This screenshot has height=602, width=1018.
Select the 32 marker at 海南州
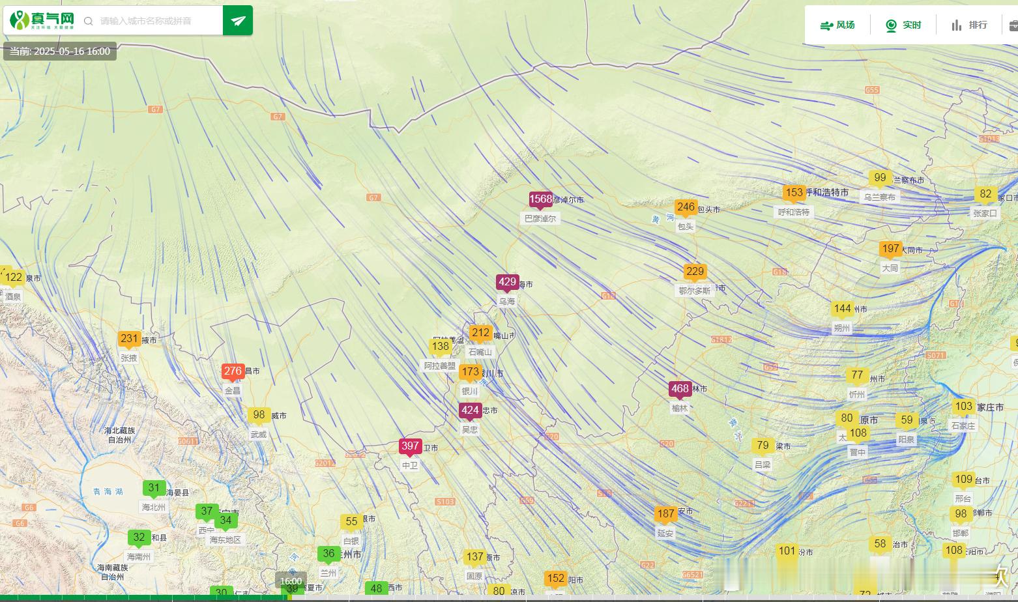pos(139,537)
